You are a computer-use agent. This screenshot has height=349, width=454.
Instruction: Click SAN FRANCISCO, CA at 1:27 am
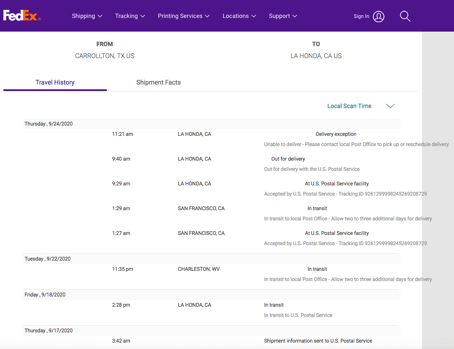[201, 233]
